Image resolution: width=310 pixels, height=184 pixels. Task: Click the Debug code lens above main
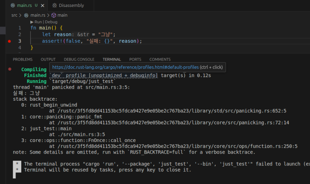click(x=51, y=22)
